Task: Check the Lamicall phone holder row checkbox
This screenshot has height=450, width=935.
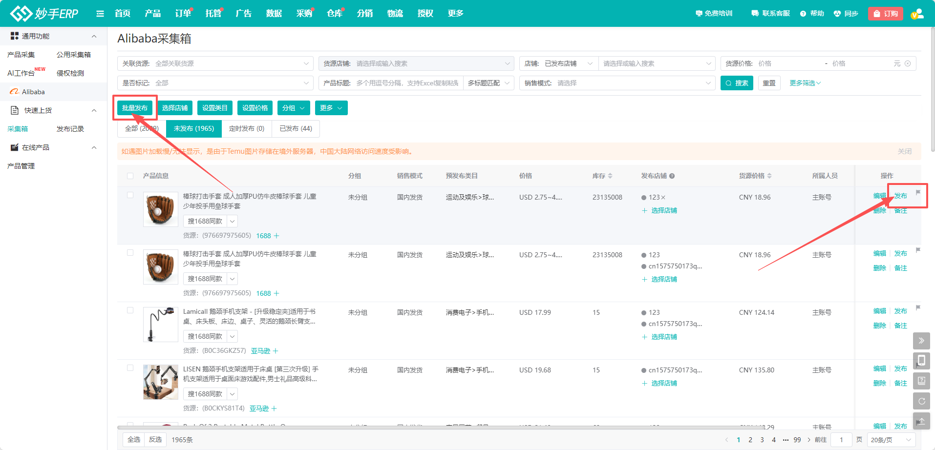Action: pyautogui.click(x=130, y=310)
